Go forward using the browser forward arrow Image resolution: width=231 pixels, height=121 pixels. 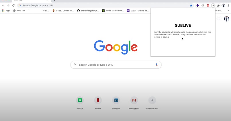(8, 5)
